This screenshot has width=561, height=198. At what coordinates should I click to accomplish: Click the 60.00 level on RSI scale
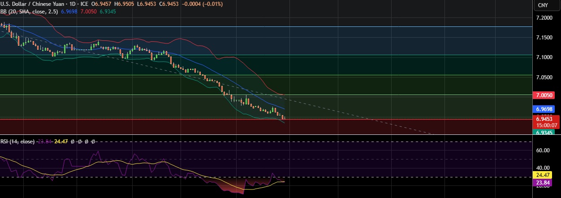point(543,151)
